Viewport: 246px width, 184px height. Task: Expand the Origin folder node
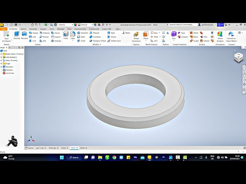point(1,64)
